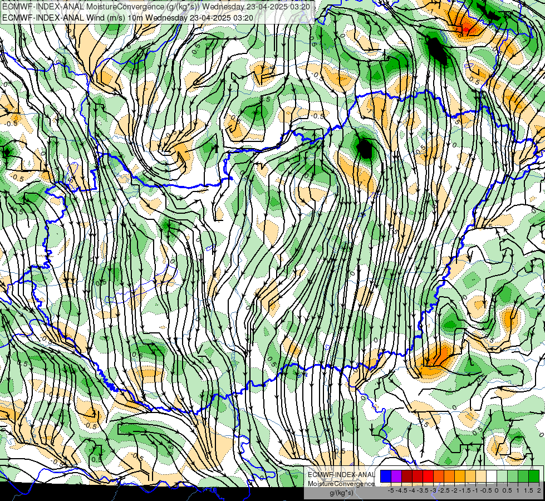Click the 'Wind (m/s) 10m' title line
Image resolution: width=545 pixels, height=501 pixels.
pyautogui.click(x=127, y=18)
